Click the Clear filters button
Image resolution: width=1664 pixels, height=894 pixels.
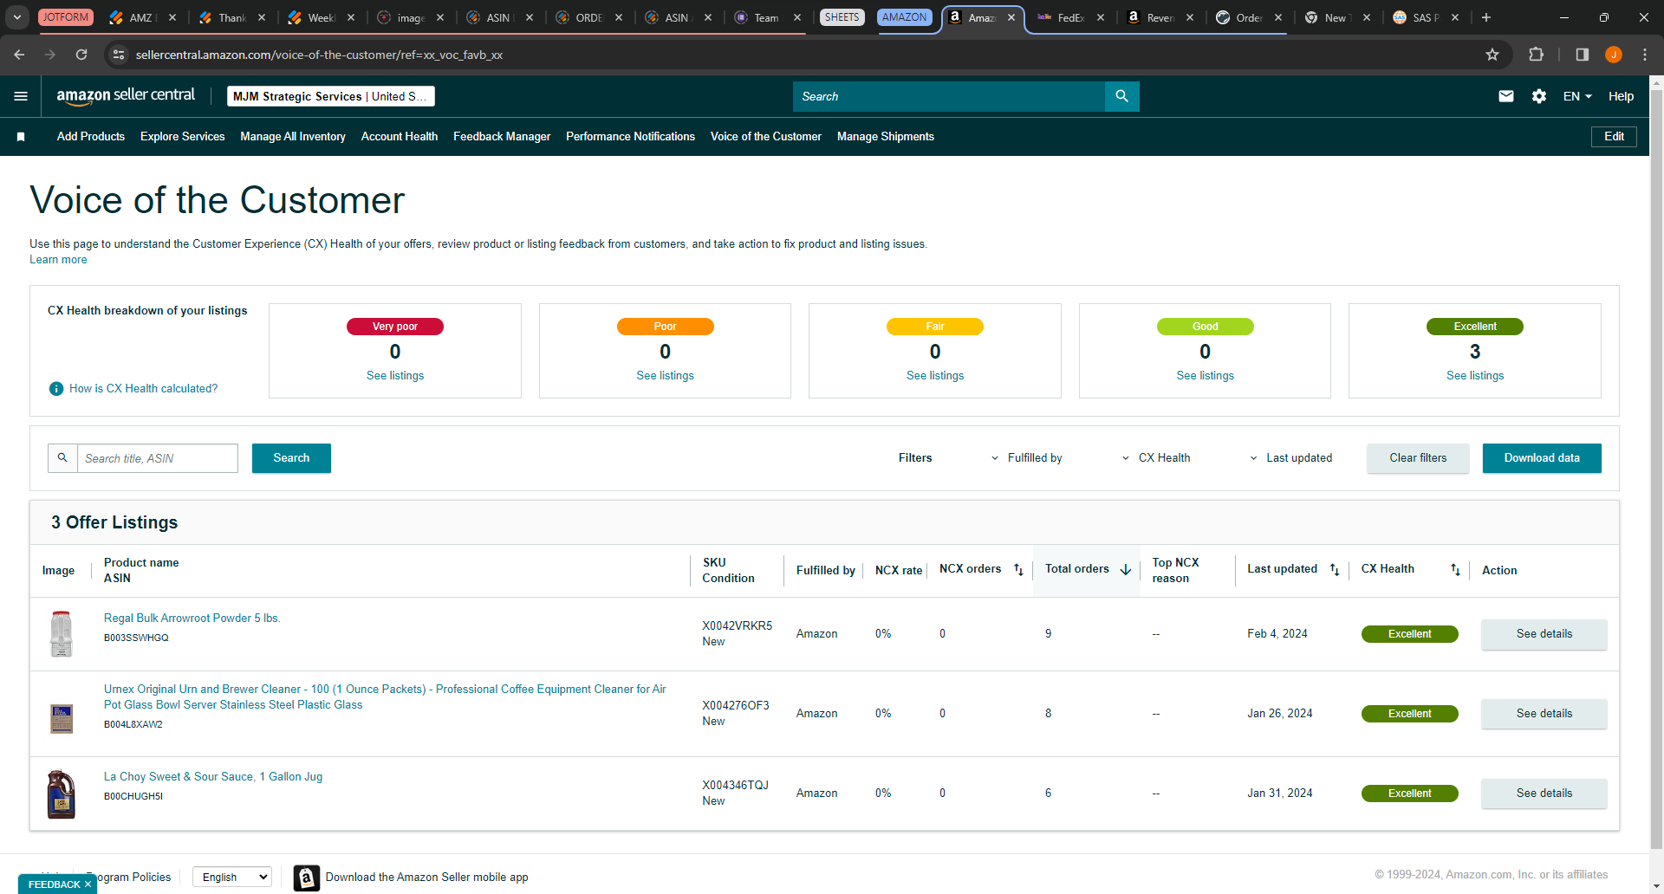click(x=1418, y=458)
